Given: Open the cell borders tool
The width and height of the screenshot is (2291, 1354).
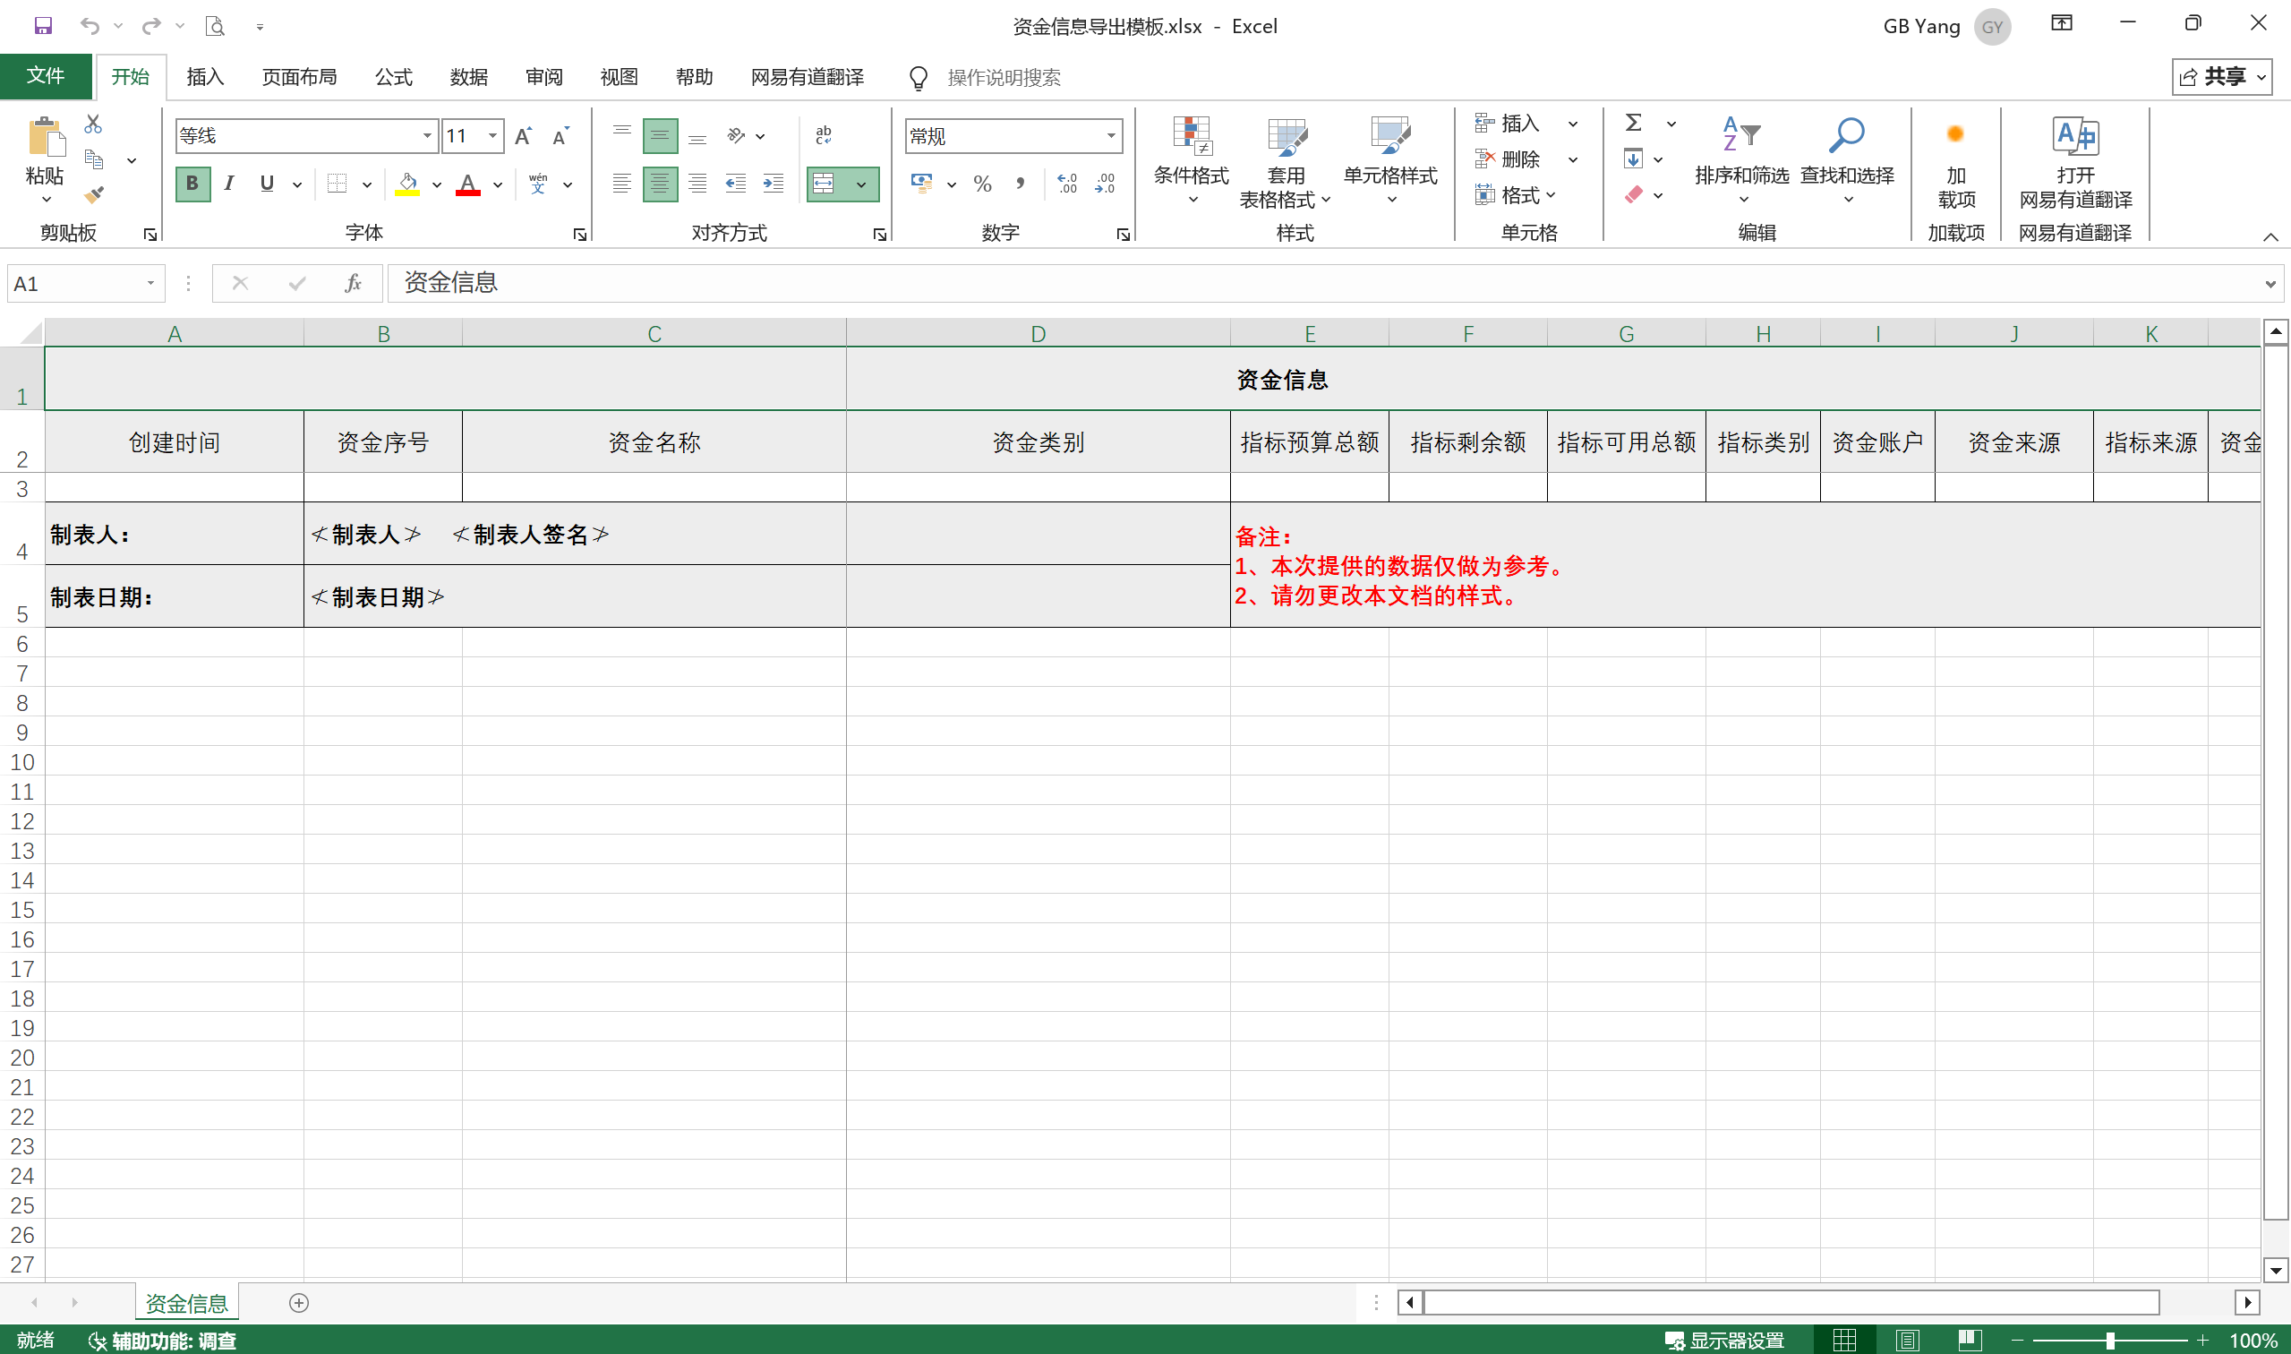Looking at the screenshot, I should (x=338, y=184).
